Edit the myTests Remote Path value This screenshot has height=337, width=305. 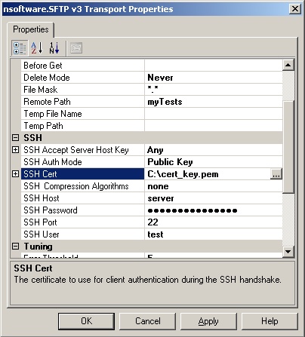pyautogui.click(x=214, y=102)
